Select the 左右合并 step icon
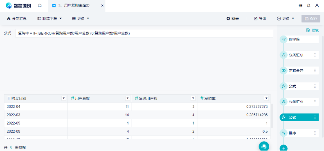Screen dimensions: 324x151 point(283,71)
